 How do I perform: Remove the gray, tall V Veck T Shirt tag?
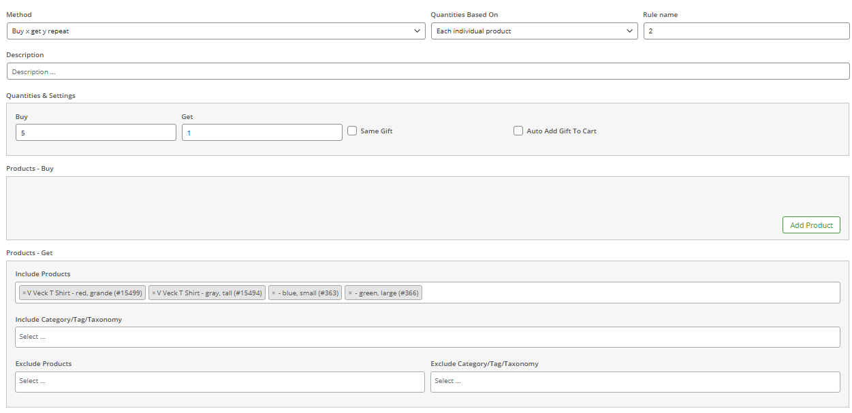(154, 293)
